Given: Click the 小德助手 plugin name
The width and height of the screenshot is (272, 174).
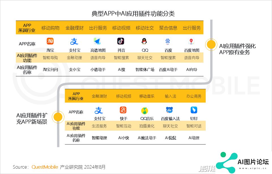Looking at the screenshot, I should 98,69.
